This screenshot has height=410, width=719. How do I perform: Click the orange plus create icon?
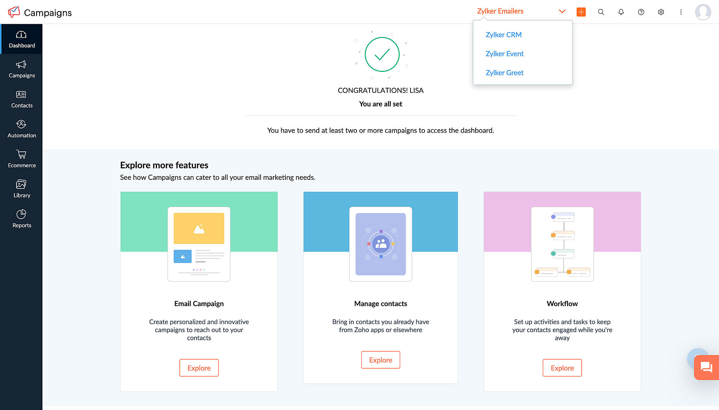point(581,12)
